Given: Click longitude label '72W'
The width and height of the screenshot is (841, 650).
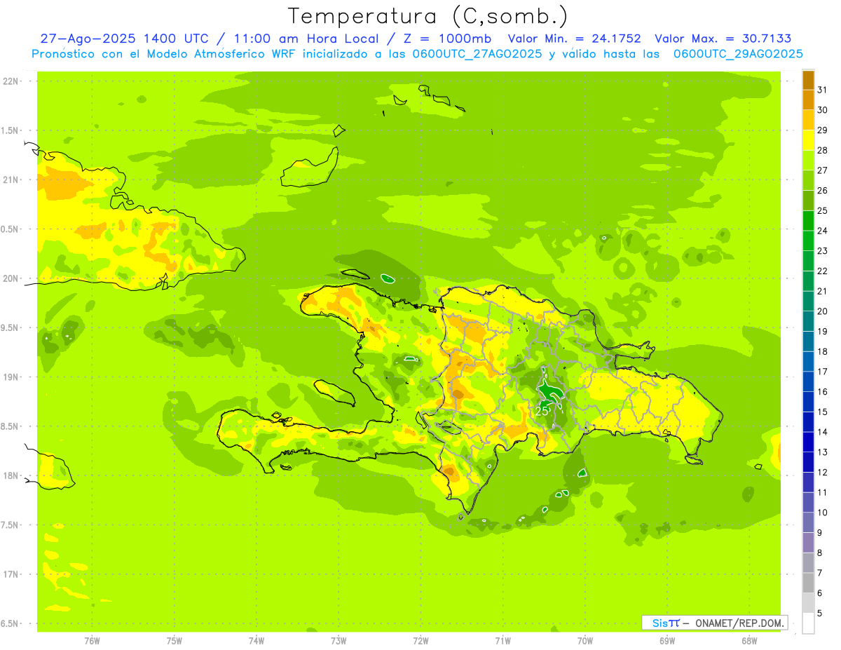Looking at the screenshot, I should click(x=420, y=641).
